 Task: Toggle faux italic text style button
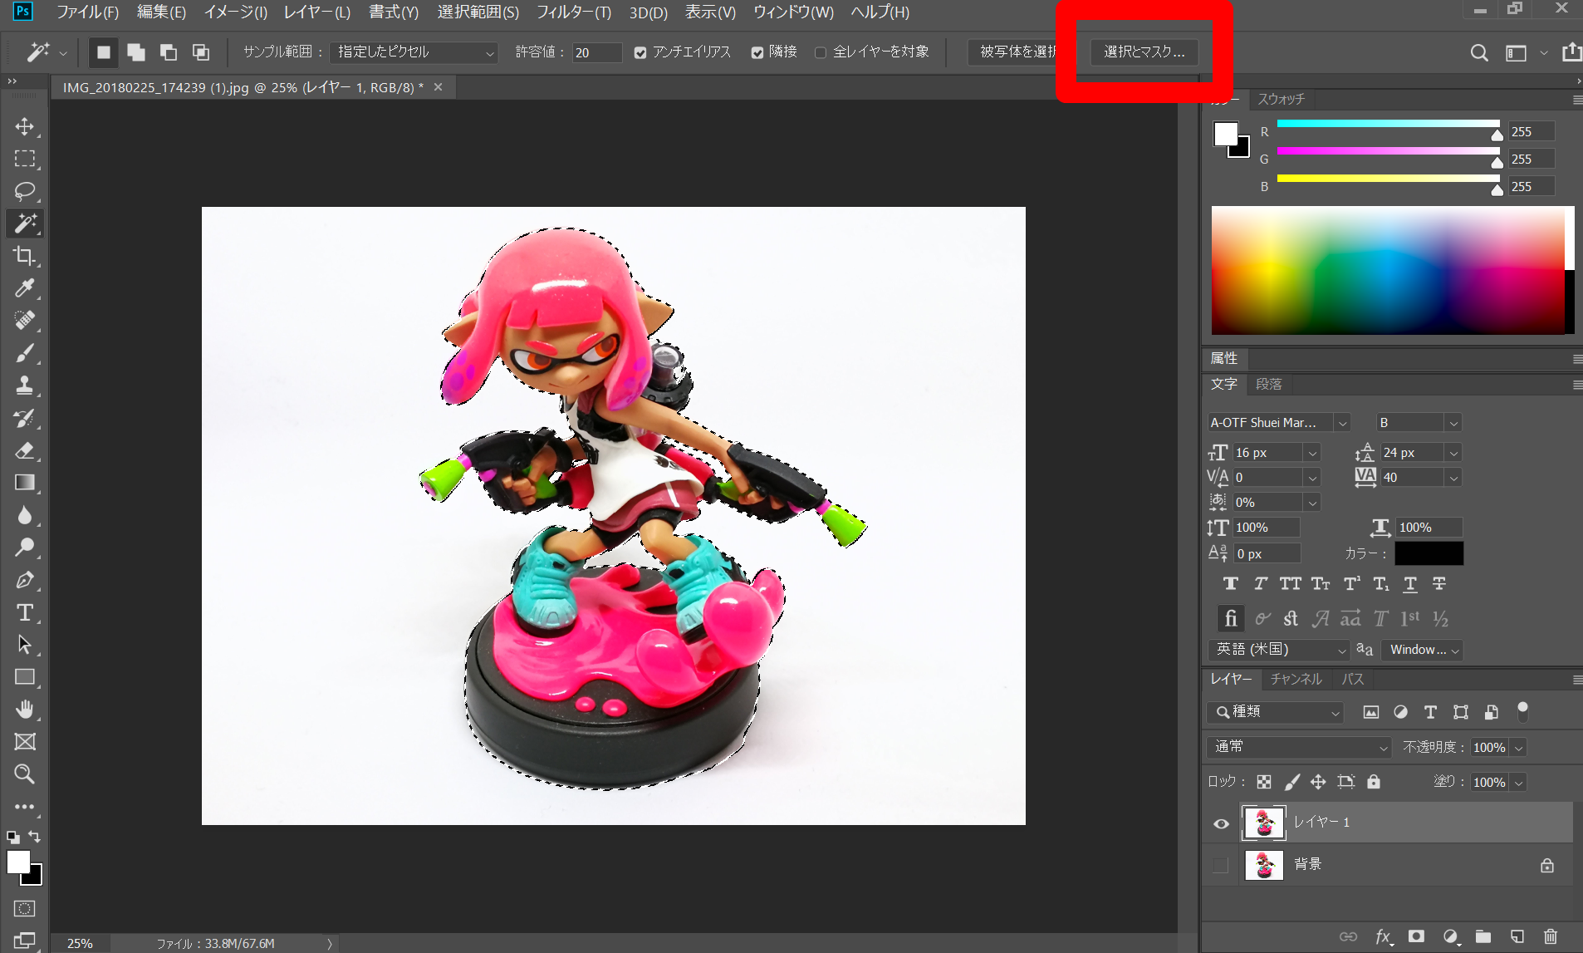pyautogui.click(x=1261, y=584)
